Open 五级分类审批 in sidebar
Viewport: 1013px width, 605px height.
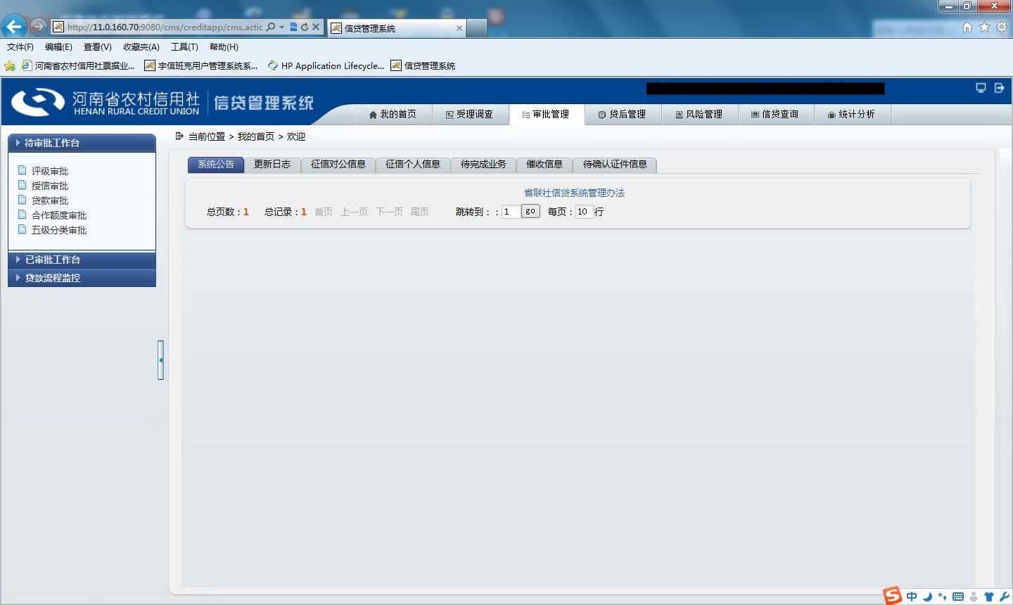pyautogui.click(x=59, y=230)
